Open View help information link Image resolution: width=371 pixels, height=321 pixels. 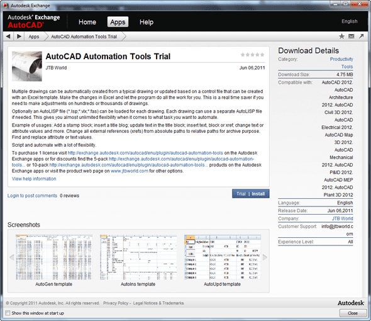pos(34,179)
